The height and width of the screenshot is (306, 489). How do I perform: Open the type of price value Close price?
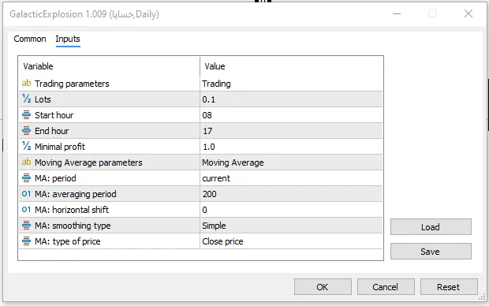tap(291, 241)
